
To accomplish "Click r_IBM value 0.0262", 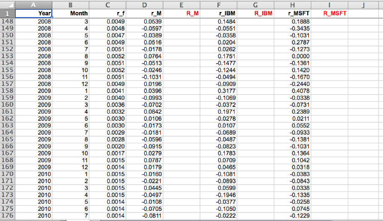I will tap(218, 49).
